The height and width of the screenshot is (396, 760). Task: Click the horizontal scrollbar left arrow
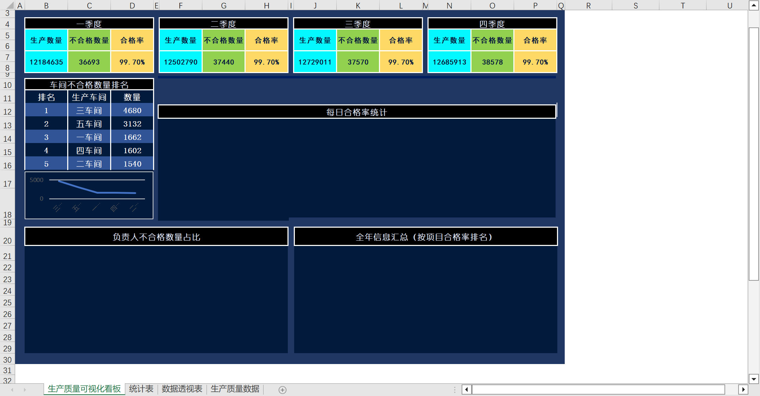467,389
